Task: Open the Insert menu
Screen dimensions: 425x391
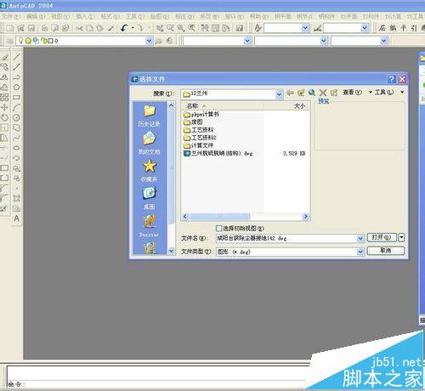Action: pos(85,16)
